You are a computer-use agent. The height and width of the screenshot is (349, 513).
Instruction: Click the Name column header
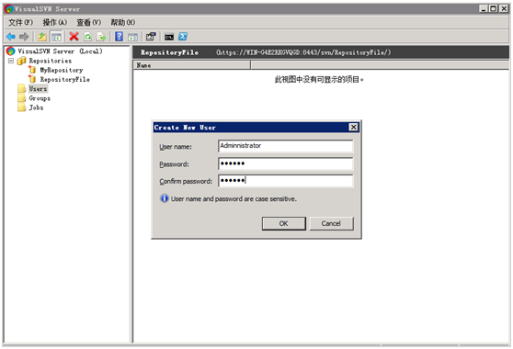[x=192, y=65]
